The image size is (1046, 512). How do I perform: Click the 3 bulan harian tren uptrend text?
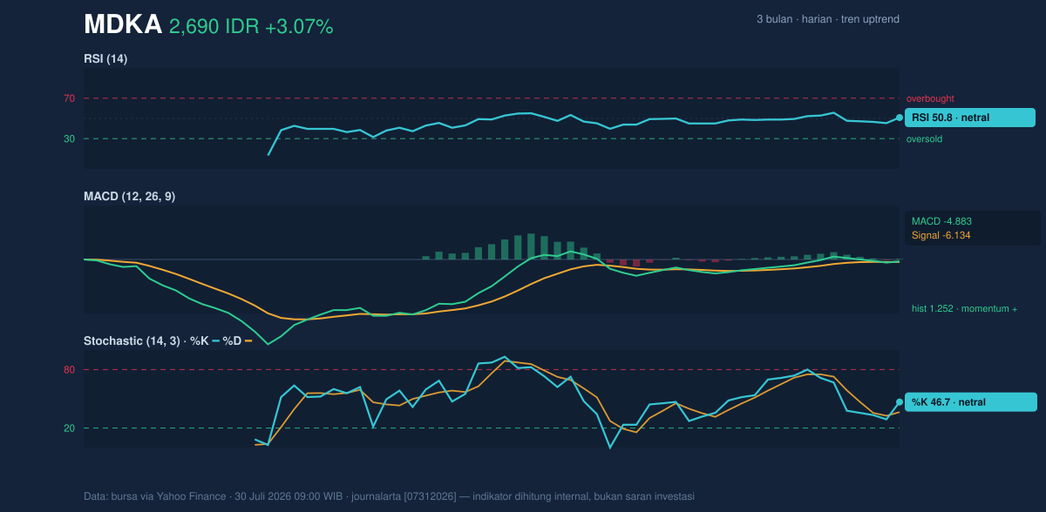click(x=828, y=19)
